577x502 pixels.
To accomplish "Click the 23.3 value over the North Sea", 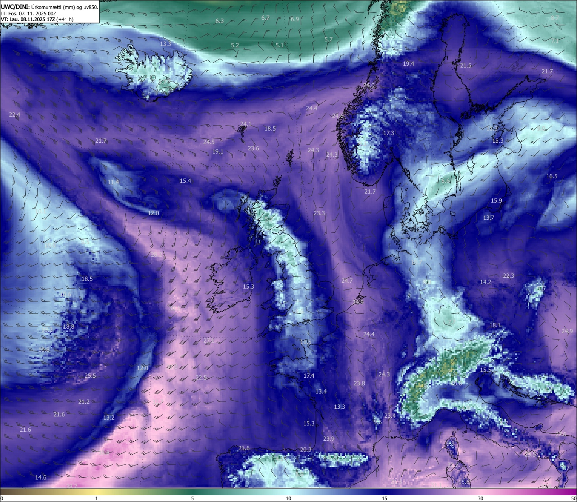I will [x=319, y=213].
